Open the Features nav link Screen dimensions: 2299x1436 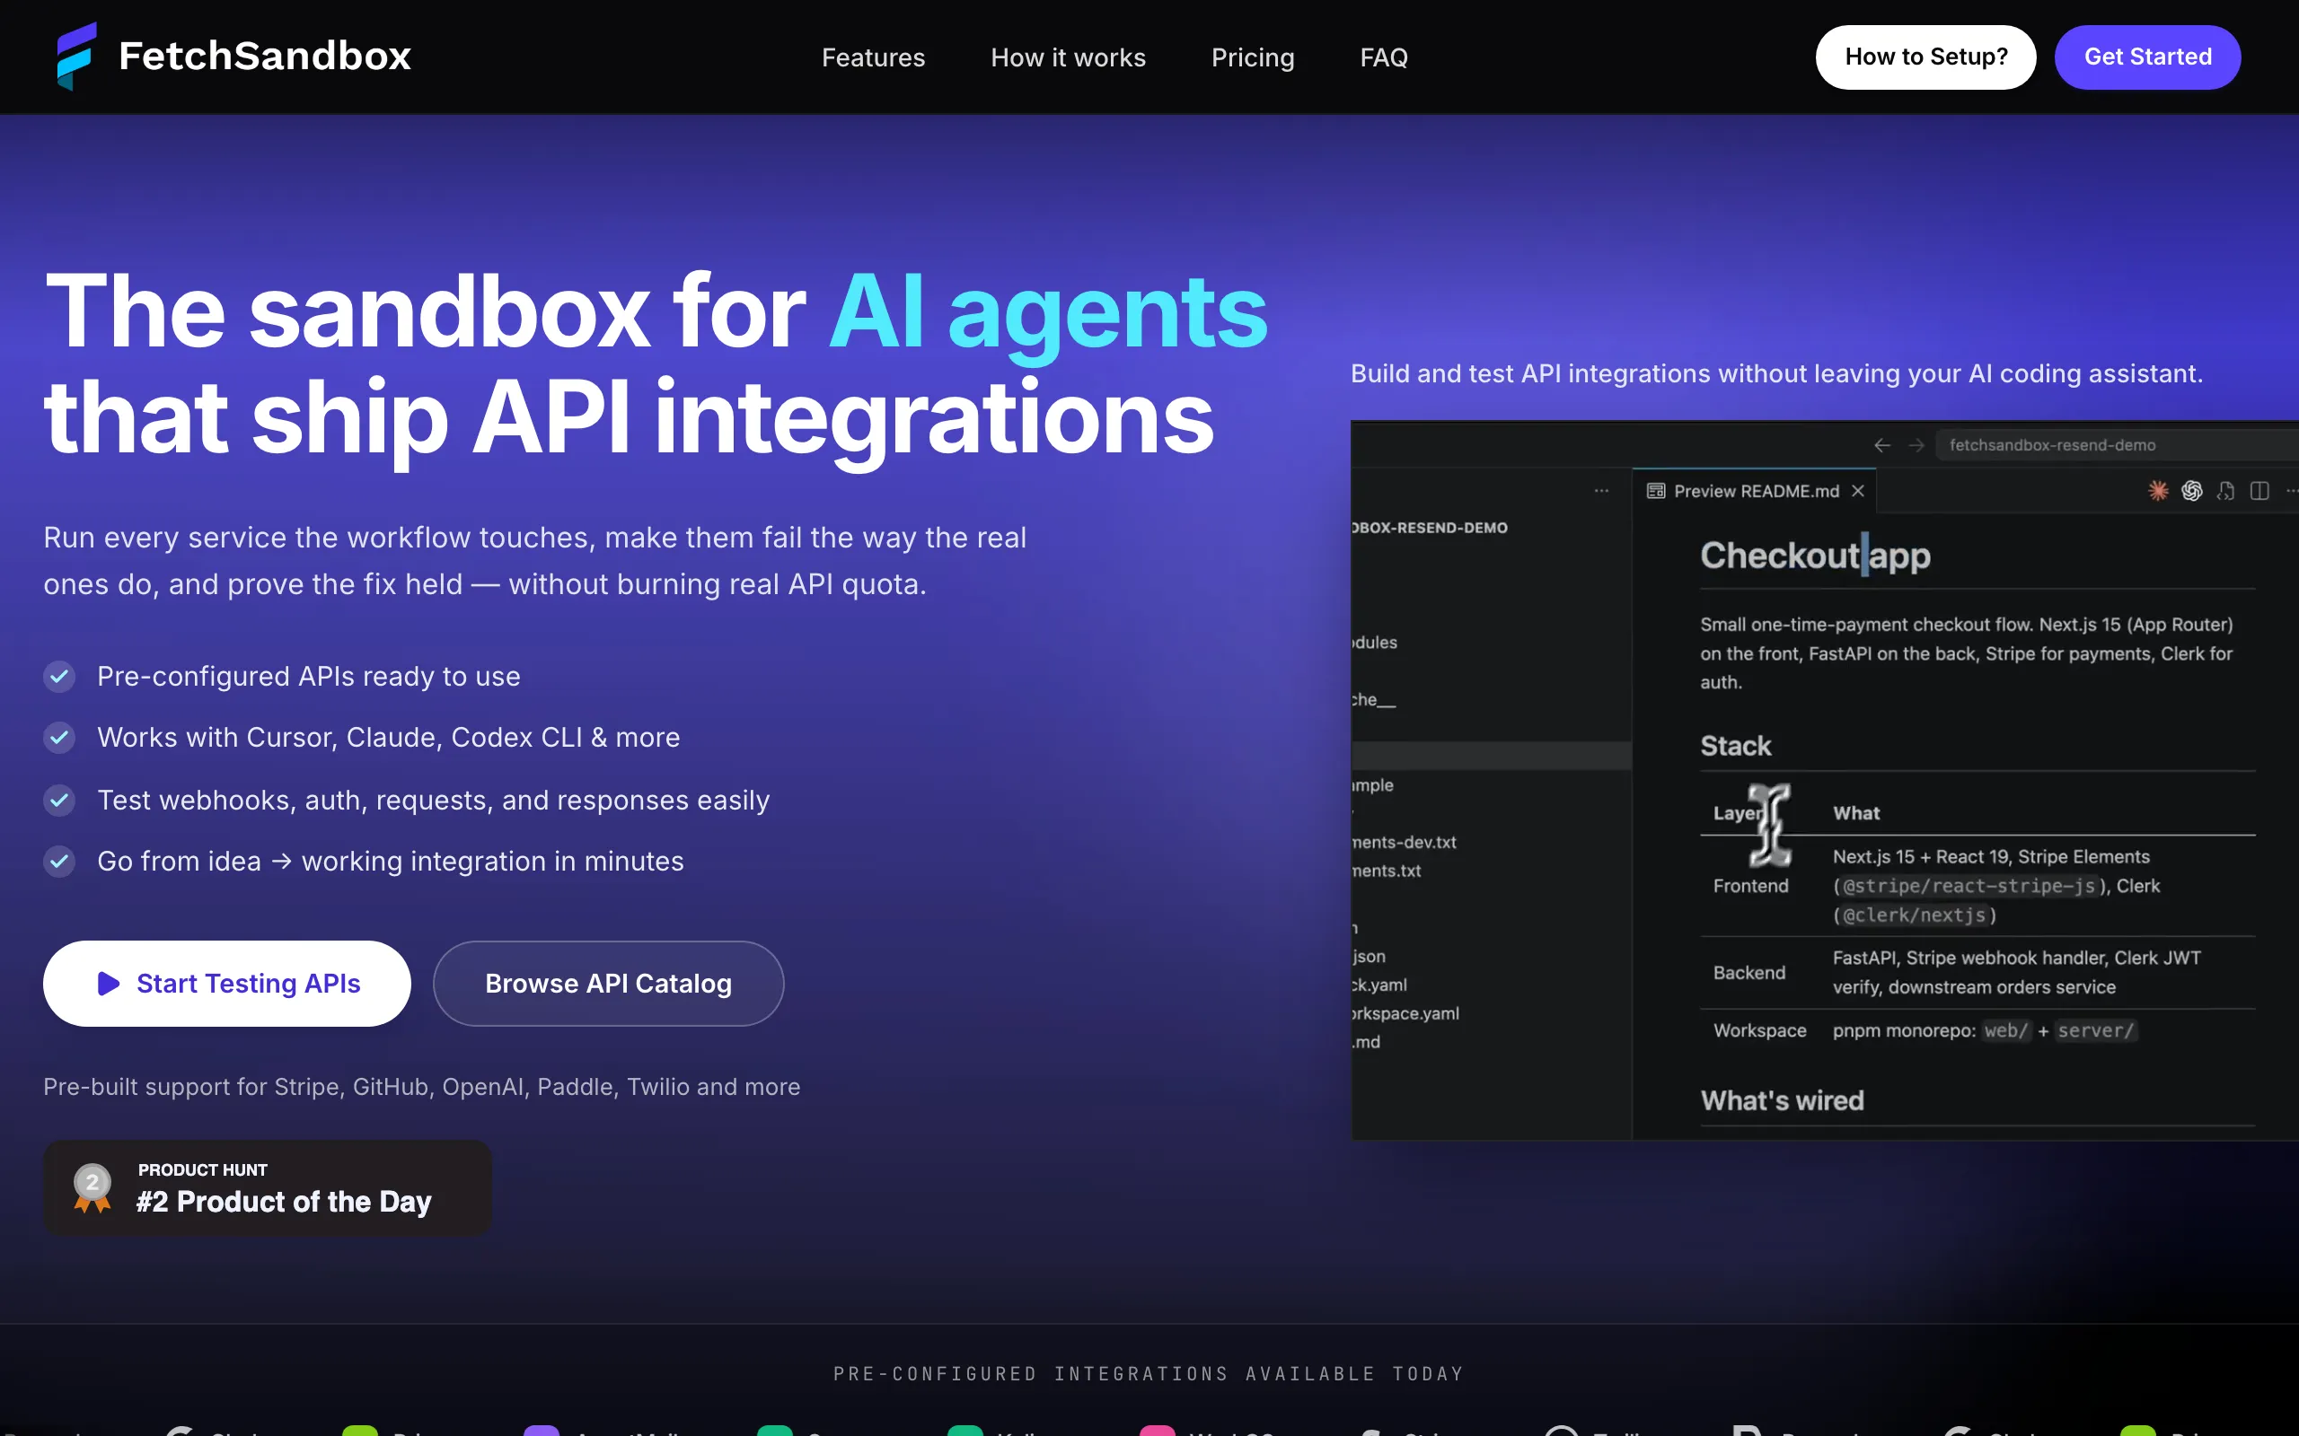tap(873, 58)
